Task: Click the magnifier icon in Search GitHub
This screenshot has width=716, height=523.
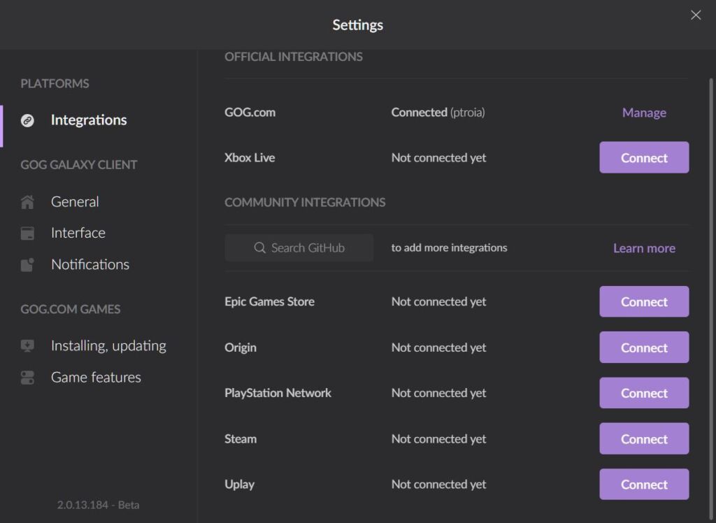Action: click(260, 248)
